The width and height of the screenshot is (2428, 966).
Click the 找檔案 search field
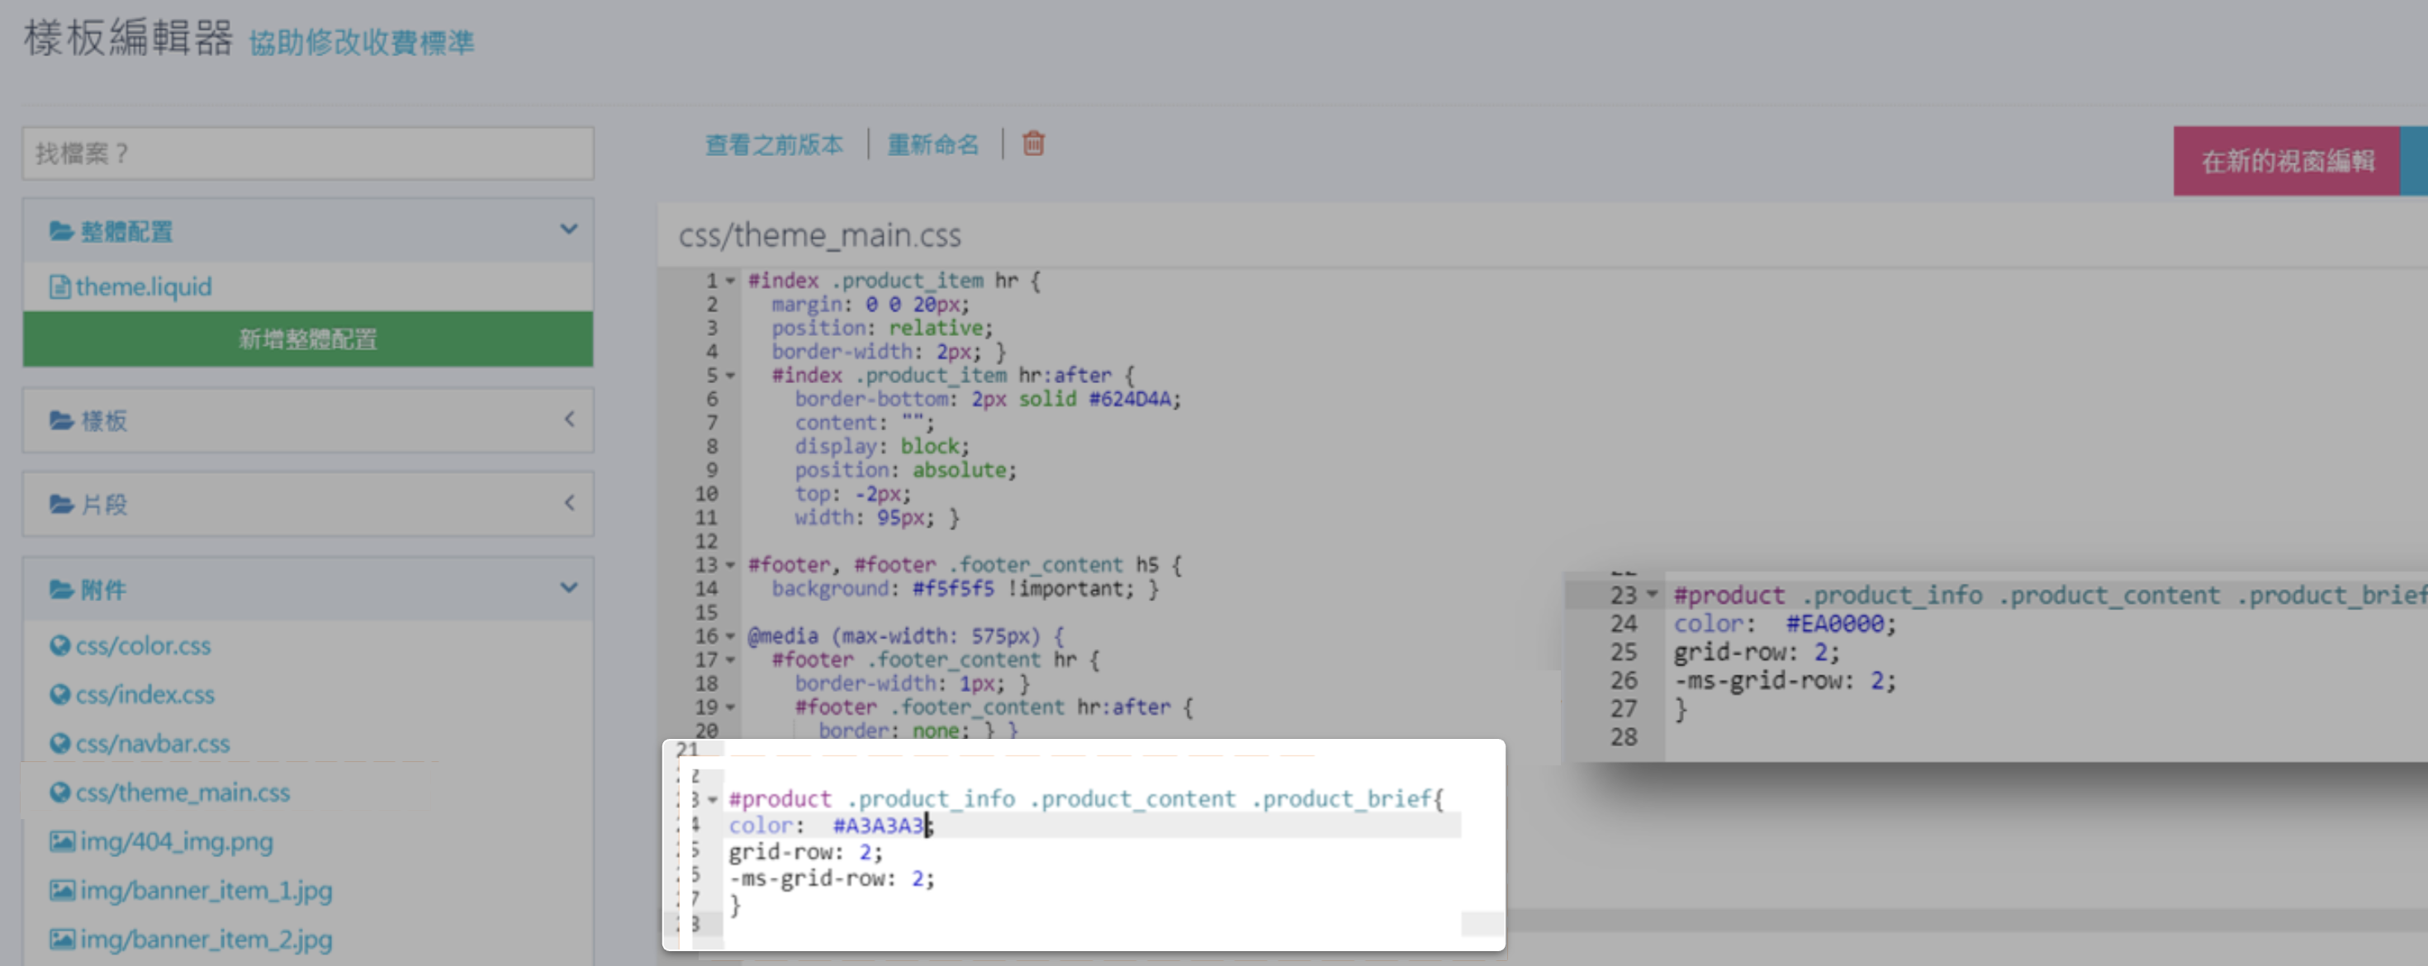click(308, 153)
